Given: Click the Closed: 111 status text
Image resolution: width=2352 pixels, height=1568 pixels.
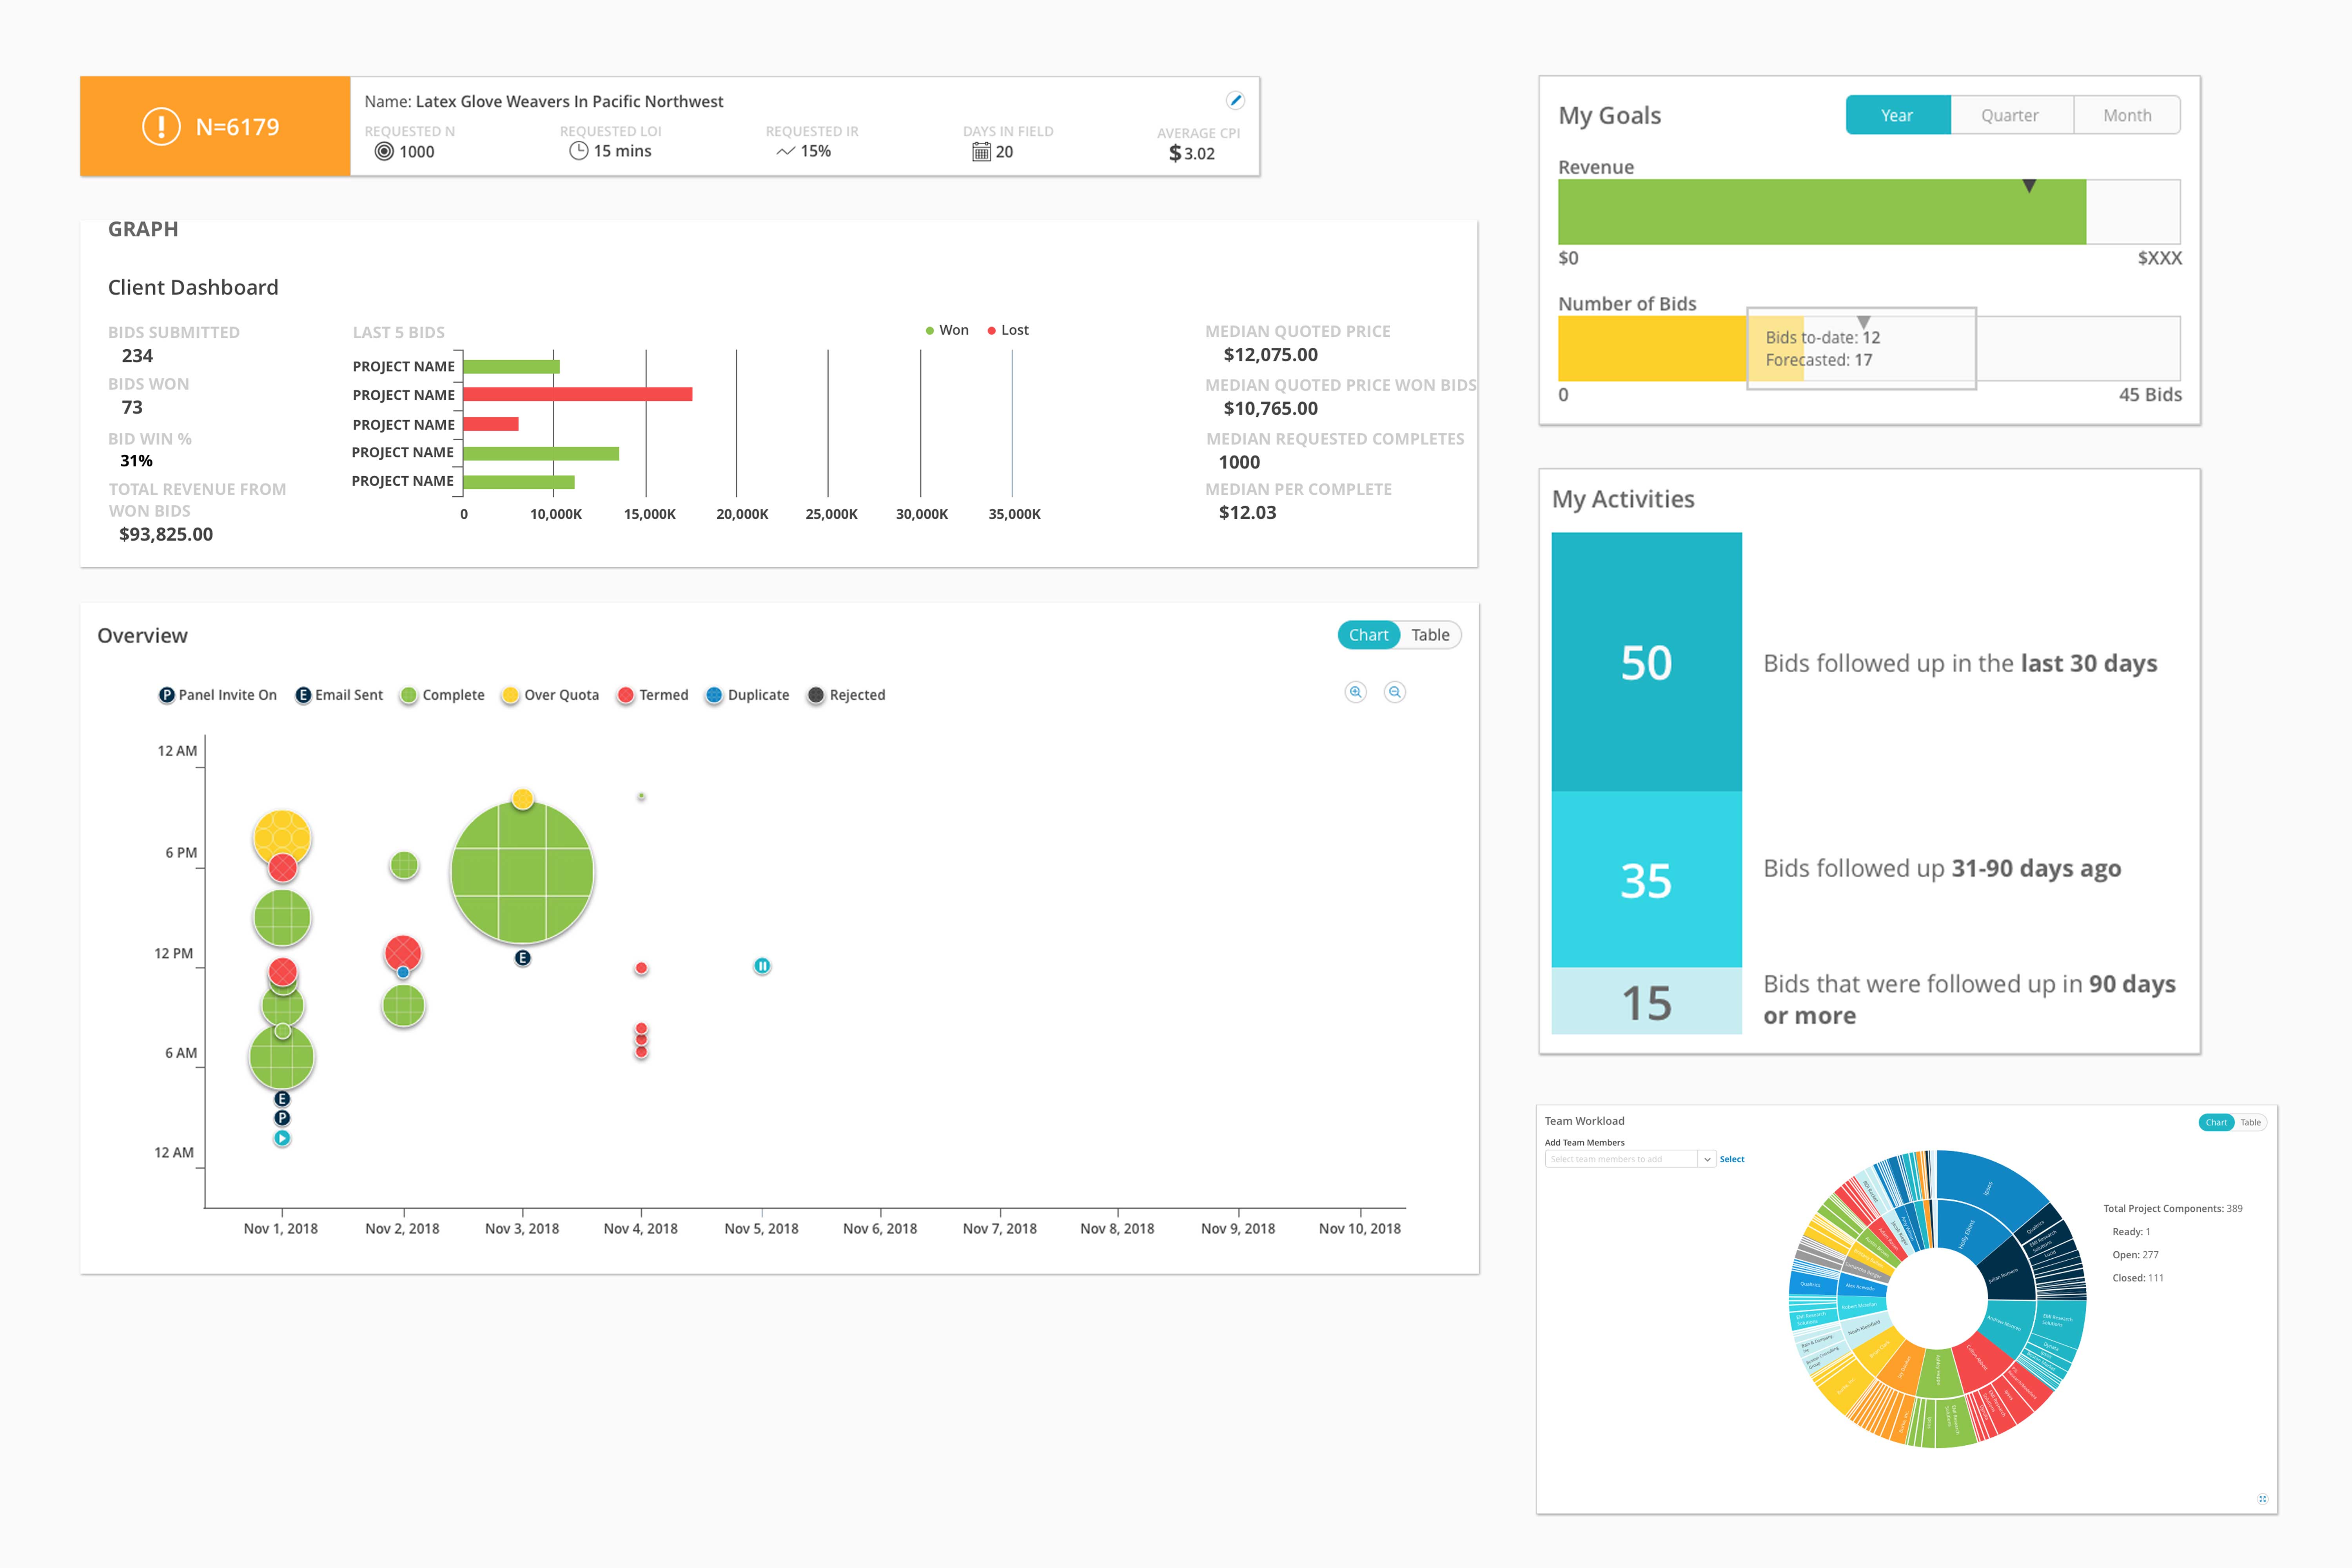Looking at the screenshot, I should pos(2137,1277).
